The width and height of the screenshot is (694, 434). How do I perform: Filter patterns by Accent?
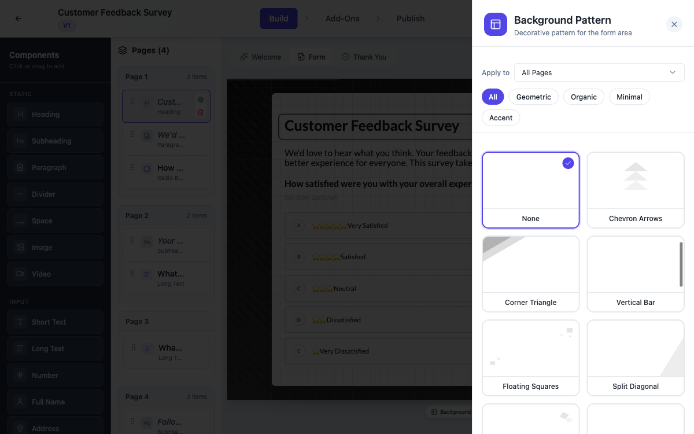[501, 117]
